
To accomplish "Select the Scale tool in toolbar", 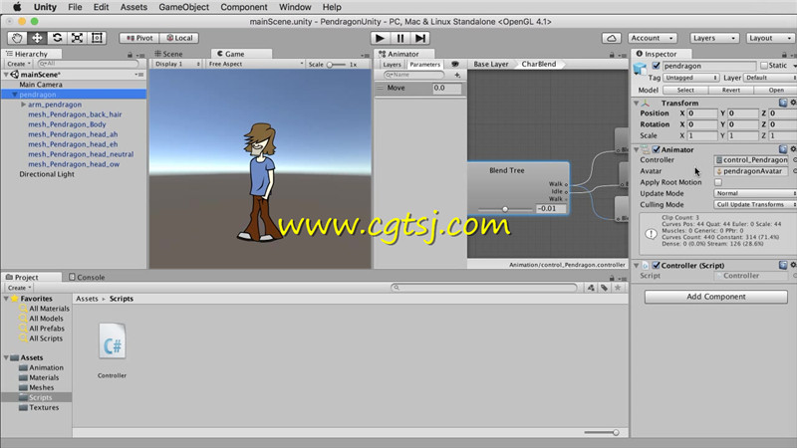I will pyautogui.click(x=77, y=38).
